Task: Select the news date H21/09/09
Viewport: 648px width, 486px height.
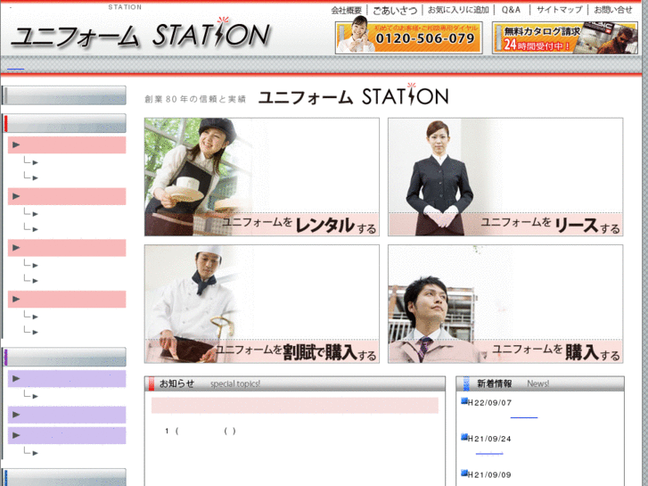Action: coord(489,474)
